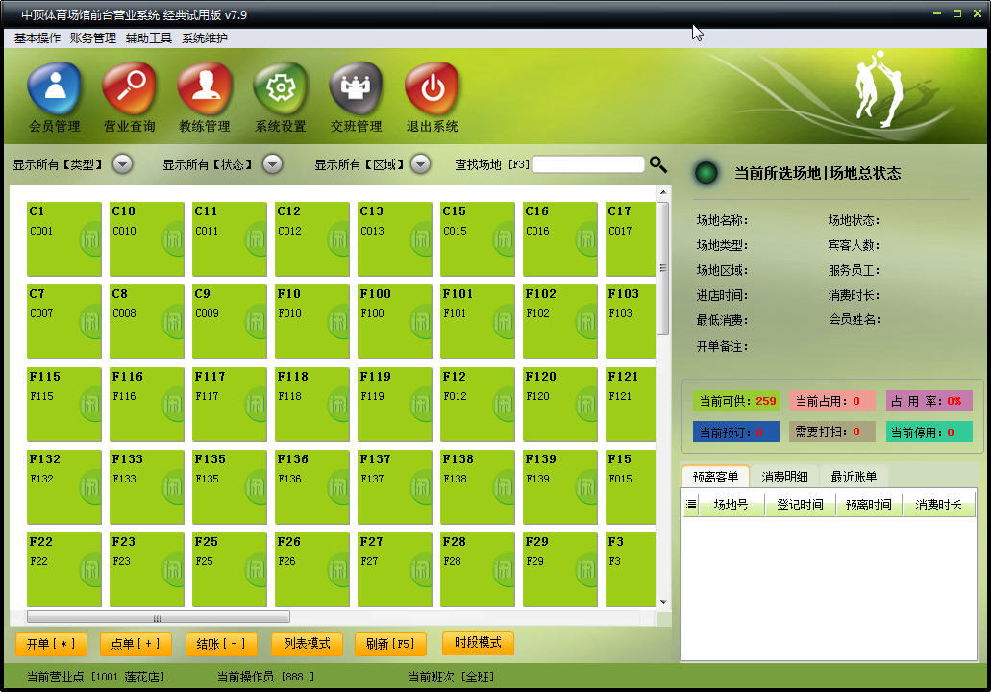Click inside the 查找场地 search field
991x692 pixels.
[586, 164]
